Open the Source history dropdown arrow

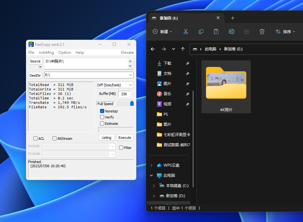(x=40, y=67)
